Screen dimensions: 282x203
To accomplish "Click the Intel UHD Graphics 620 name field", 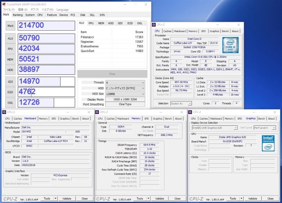I will tap(232, 137).
